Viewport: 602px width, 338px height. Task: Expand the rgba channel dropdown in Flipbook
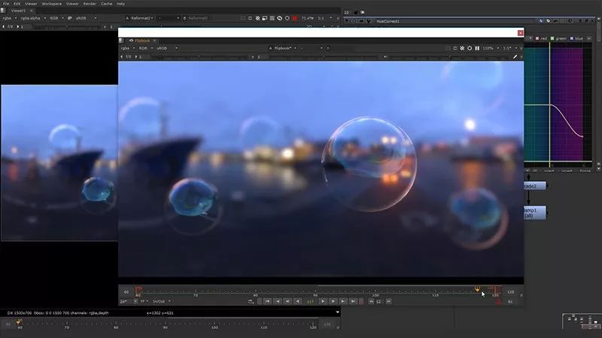[x=128, y=47]
